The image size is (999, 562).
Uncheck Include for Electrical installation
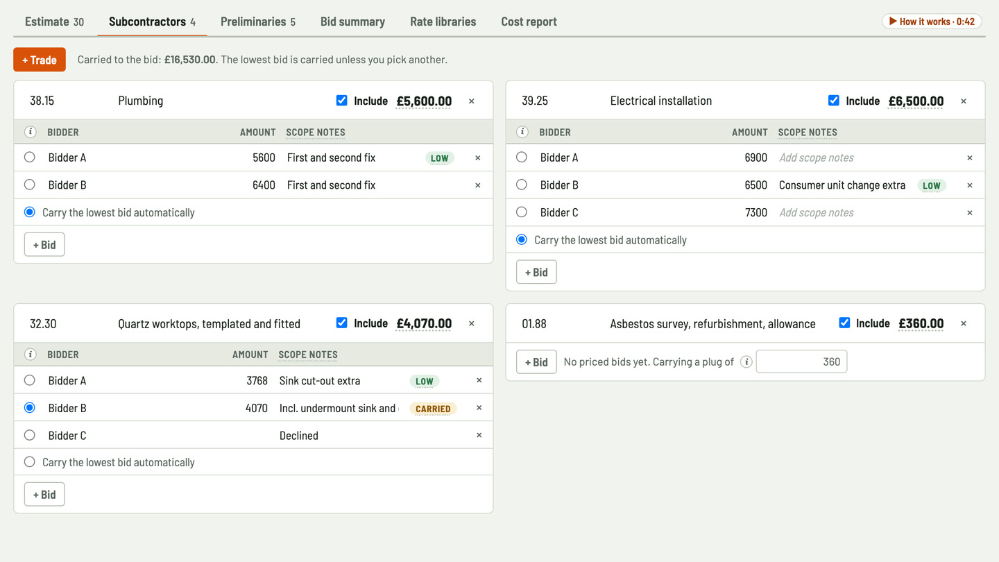833,101
